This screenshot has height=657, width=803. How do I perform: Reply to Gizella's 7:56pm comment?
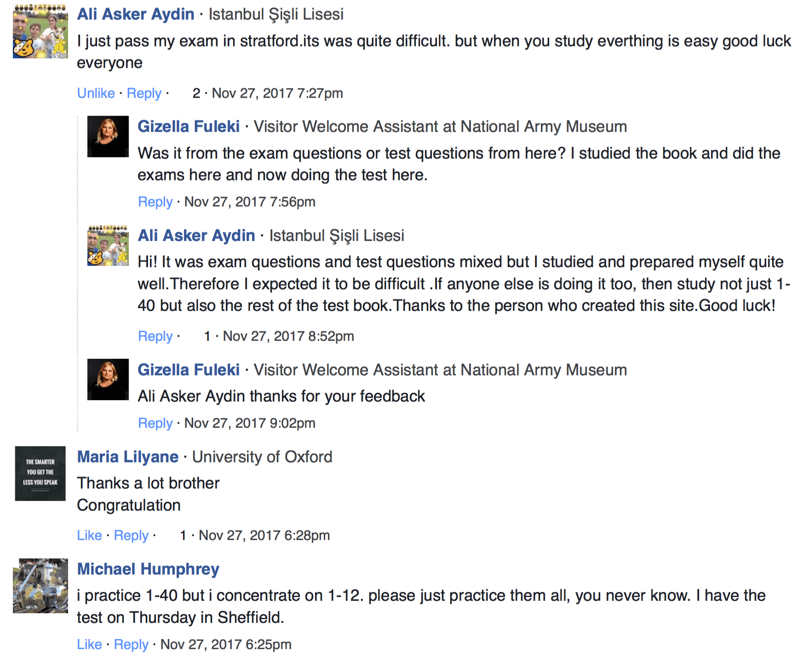pyautogui.click(x=155, y=202)
